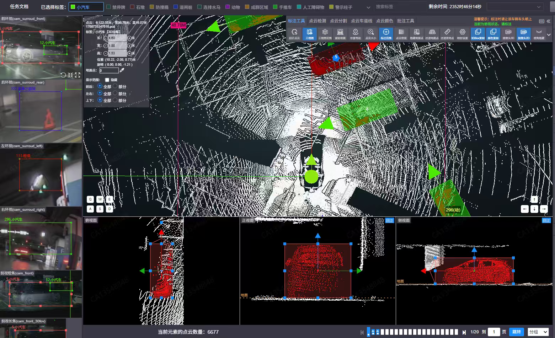Expand the label list chevron beside 警示柱子
The image size is (555, 338).
pyautogui.click(x=368, y=7)
